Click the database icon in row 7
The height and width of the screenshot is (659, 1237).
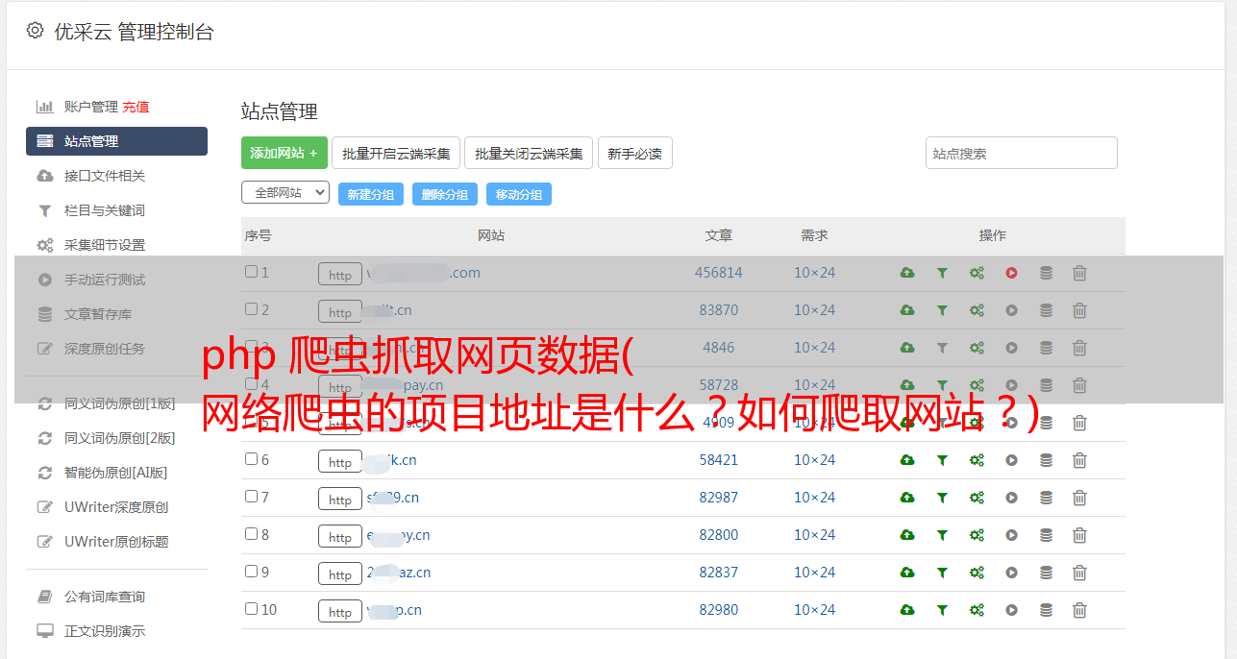1046,498
